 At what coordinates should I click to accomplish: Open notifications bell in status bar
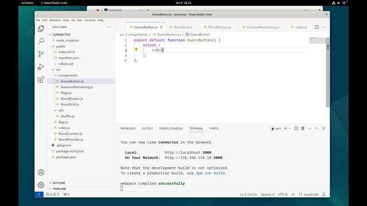tap(324, 195)
